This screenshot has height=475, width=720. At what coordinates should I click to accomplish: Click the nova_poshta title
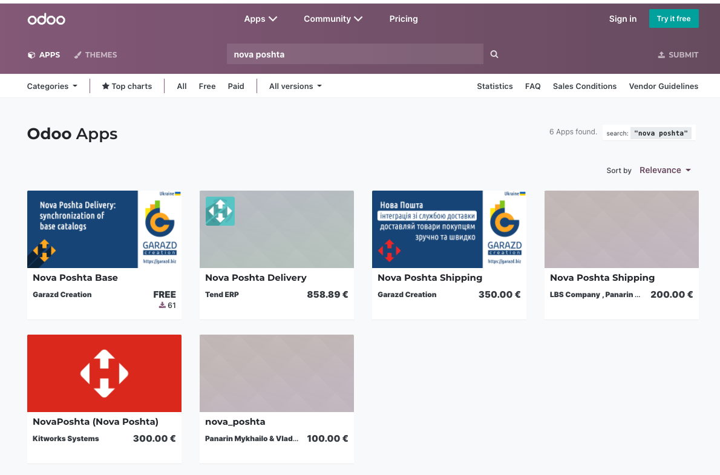pyautogui.click(x=235, y=422)
